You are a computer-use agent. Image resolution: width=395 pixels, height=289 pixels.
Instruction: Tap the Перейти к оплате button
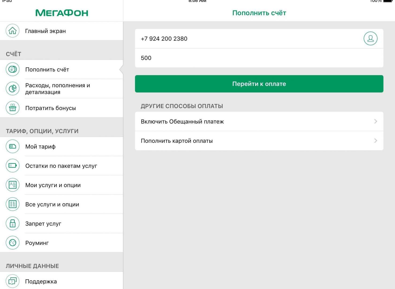tap(259, 84)
